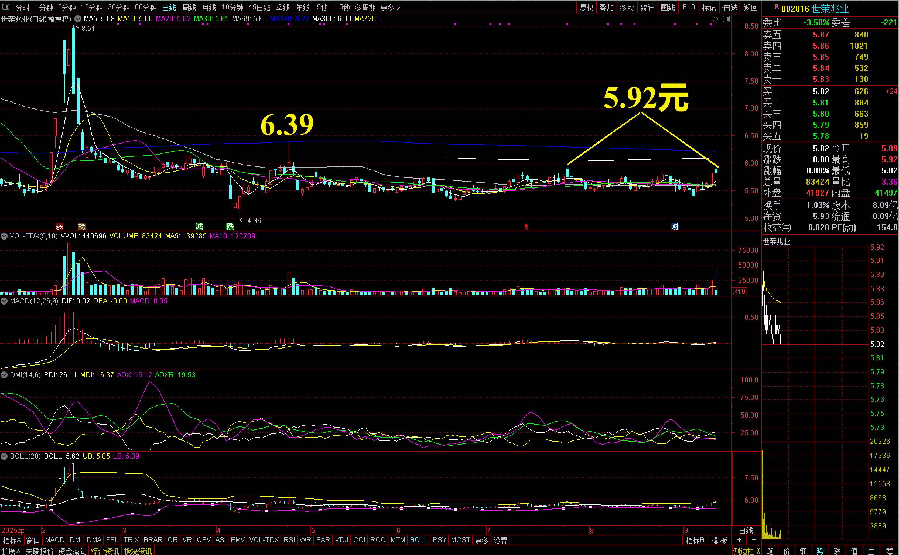Select the 5分钟 period
This screenshot has width=899, height=555.
(x=67, y=7)
